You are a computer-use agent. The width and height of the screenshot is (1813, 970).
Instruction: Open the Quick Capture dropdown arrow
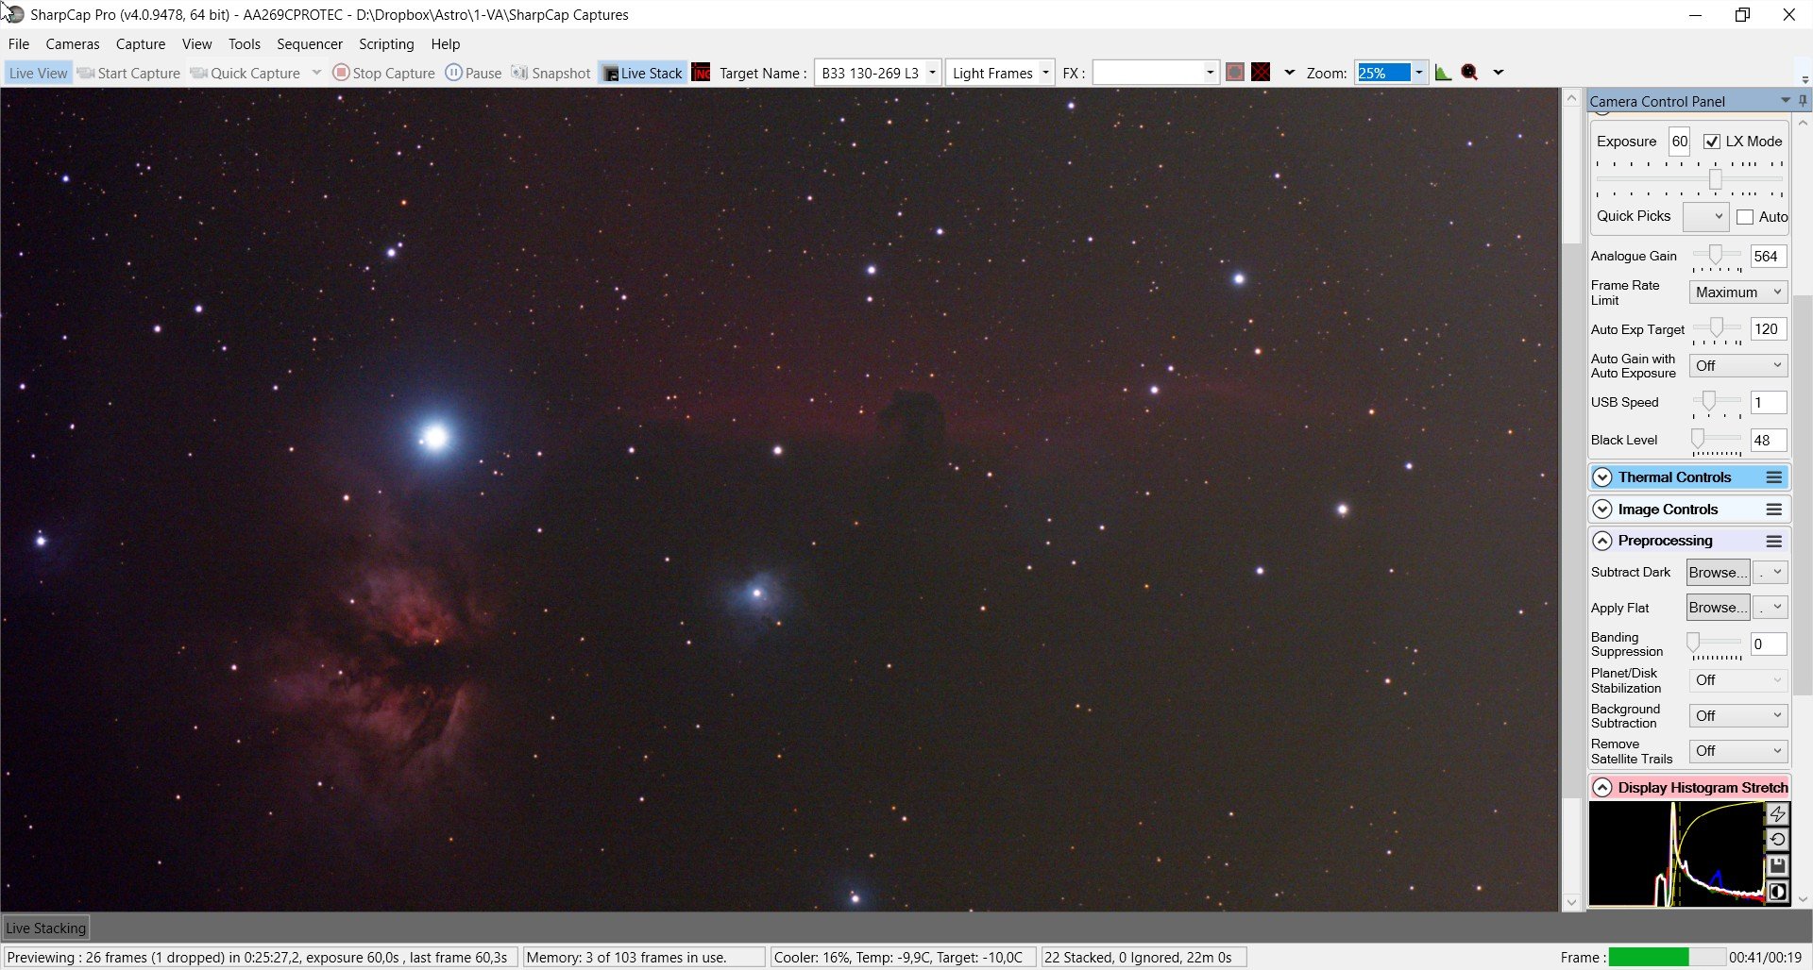click(x=316, y=73)
